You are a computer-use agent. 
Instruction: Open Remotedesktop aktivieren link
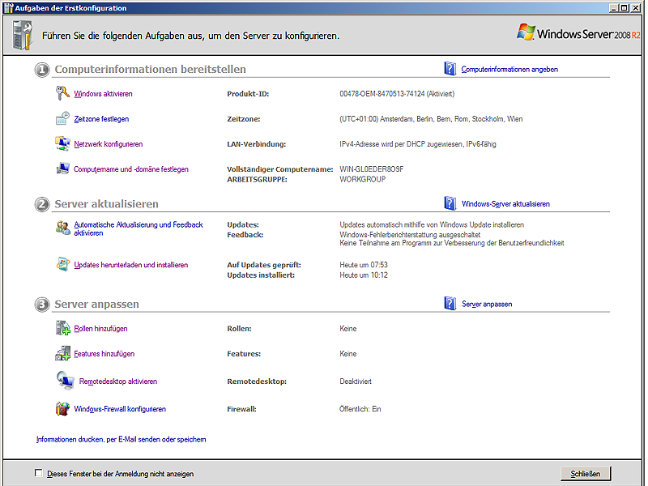118,382
